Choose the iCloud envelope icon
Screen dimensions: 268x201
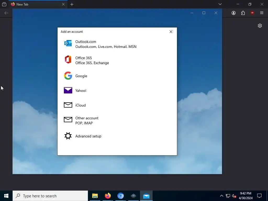68,105
